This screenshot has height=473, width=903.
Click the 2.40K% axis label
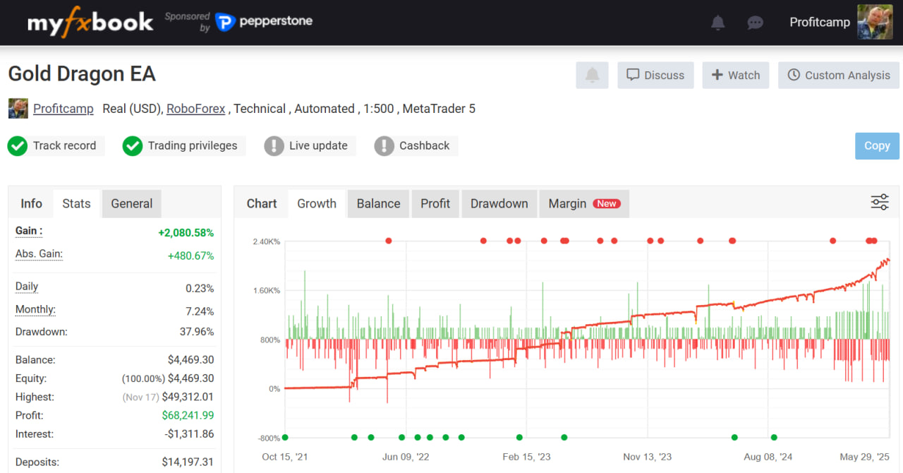click(x=266, y=241)
